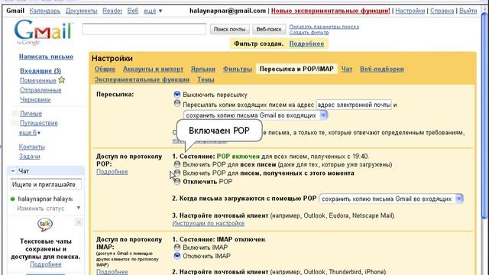Close the Talk promo box
Viewport: 489px width, 275px height.
pyautogui.click(x=79, y=222)
